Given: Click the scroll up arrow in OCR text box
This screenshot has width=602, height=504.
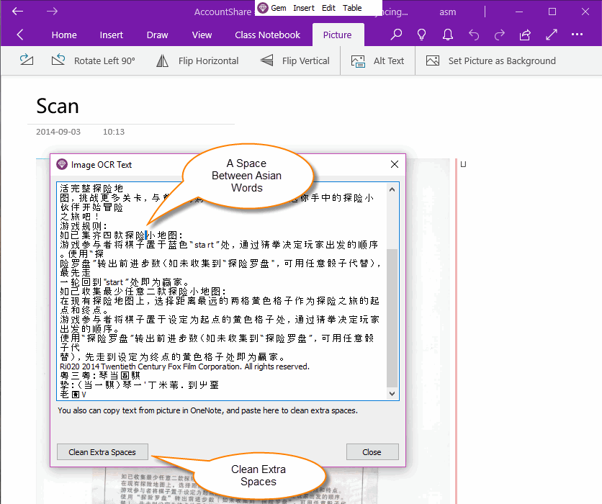Looking at the screenshot, I should click(392, 189).
